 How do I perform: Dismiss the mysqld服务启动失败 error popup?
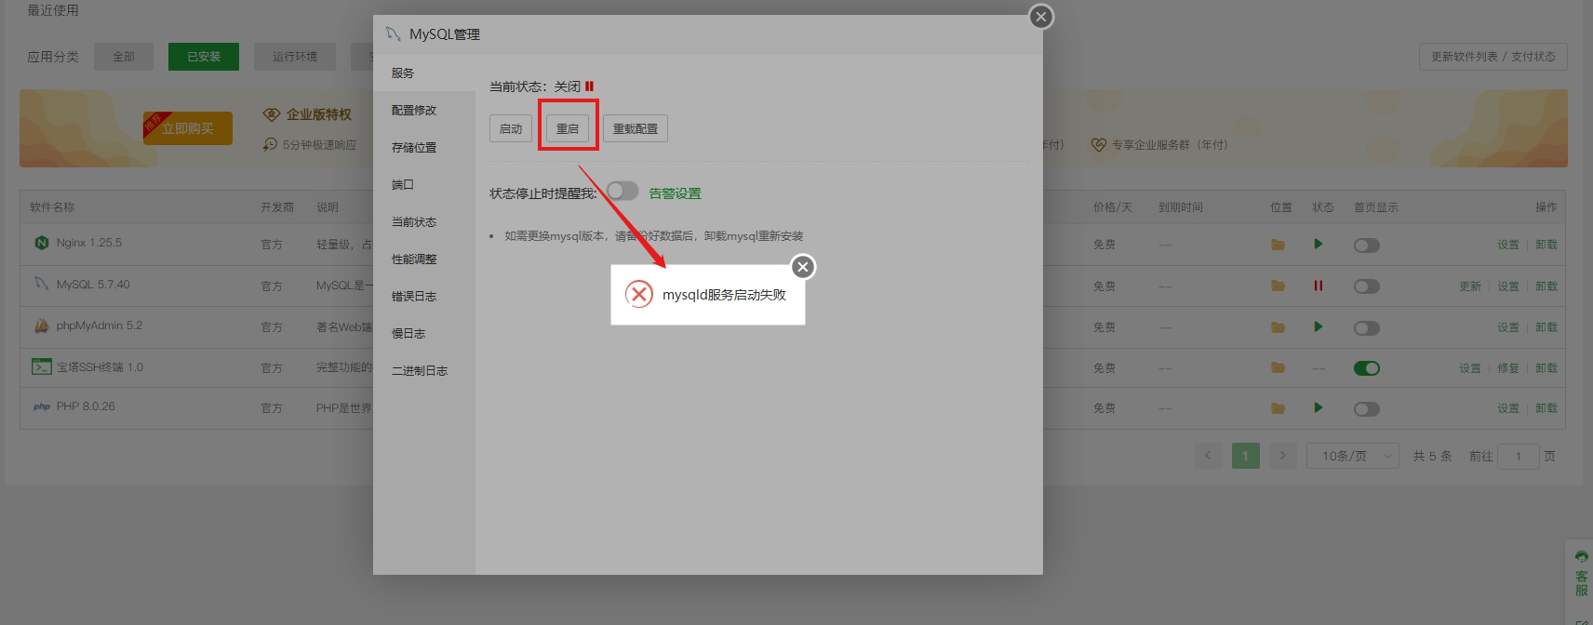pos(803,268)
